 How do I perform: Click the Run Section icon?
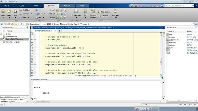coord(100,12)
